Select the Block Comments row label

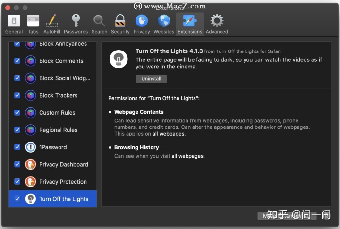pos(61,61)
